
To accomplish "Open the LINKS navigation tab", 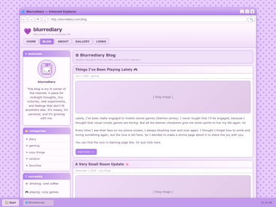I will coord(101,41).
